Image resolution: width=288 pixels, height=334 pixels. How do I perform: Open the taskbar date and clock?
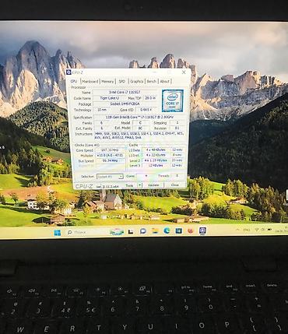(282, 230)
